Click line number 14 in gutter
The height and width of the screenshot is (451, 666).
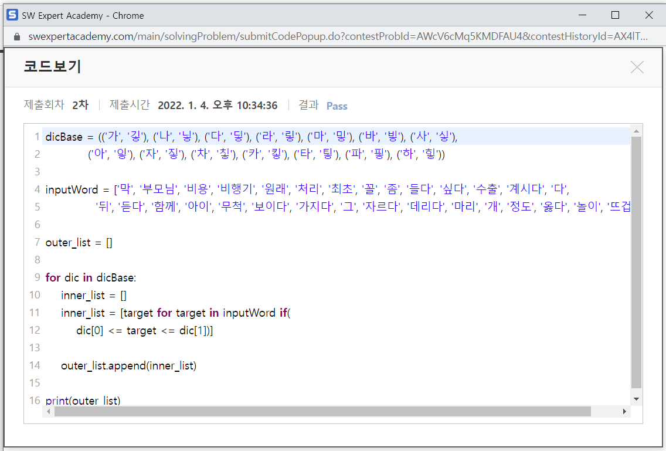[x=35, y=365]
